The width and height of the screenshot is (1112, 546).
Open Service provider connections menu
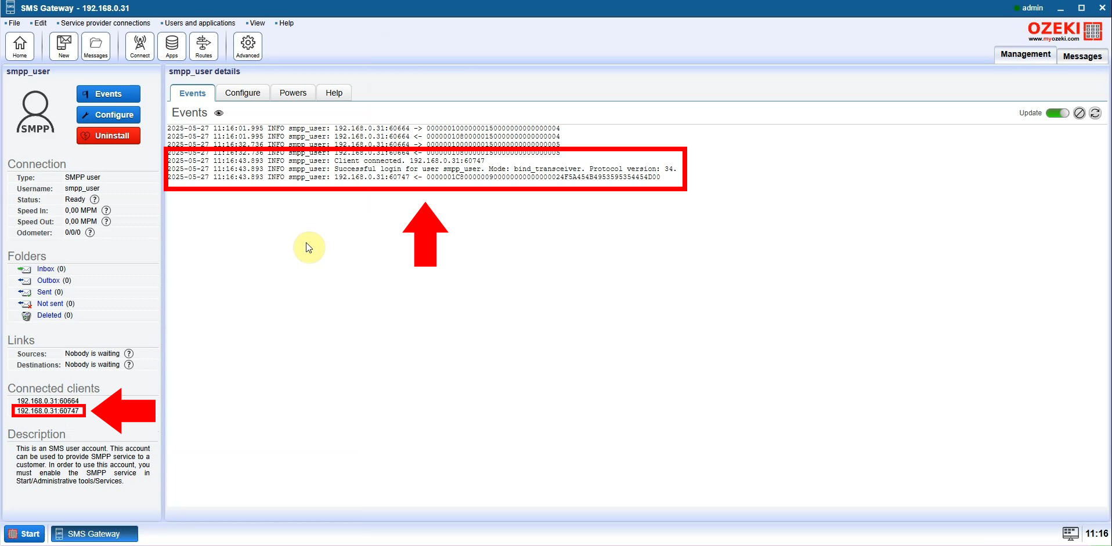(x=106, y=23)
